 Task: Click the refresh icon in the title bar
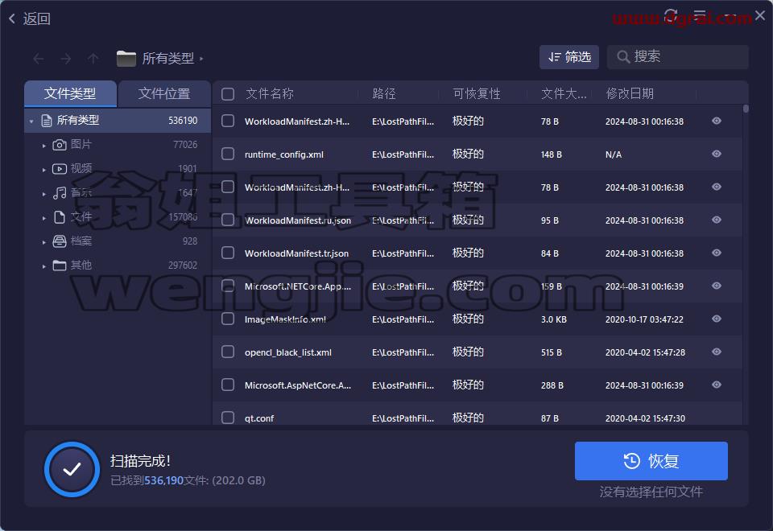click(671, 15)
